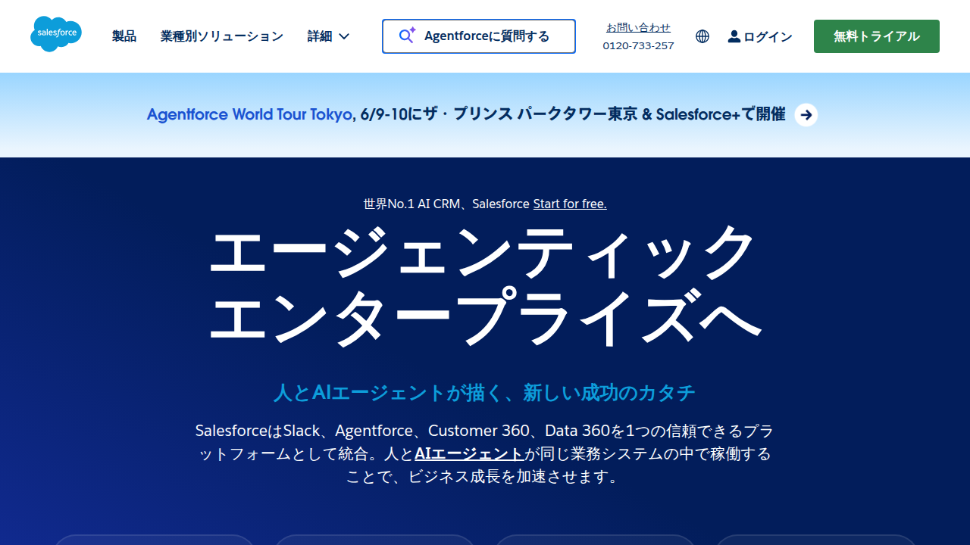The image size is (970, 545).
Task: Click the エージェンティック エンタープライズへ headline
Action: (485, 286)
